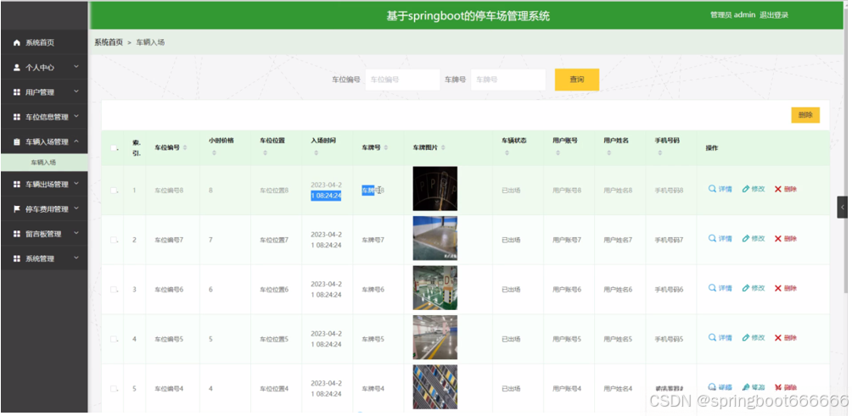The height and width of the screenshot is (416, 852).
Task: Click the 管理员 admin user label
Action: 732,15
